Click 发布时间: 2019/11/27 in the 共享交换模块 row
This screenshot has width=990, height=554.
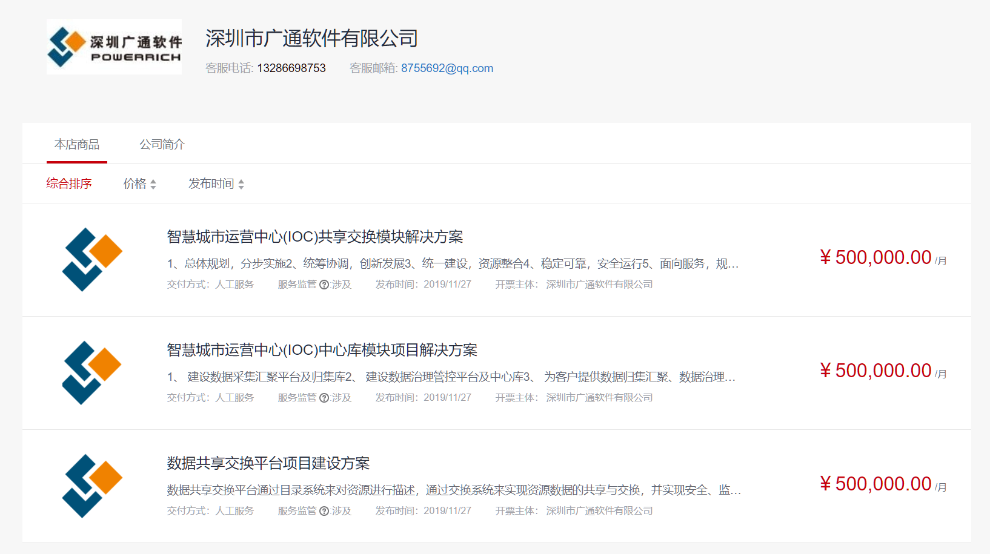tap(423, 285)
